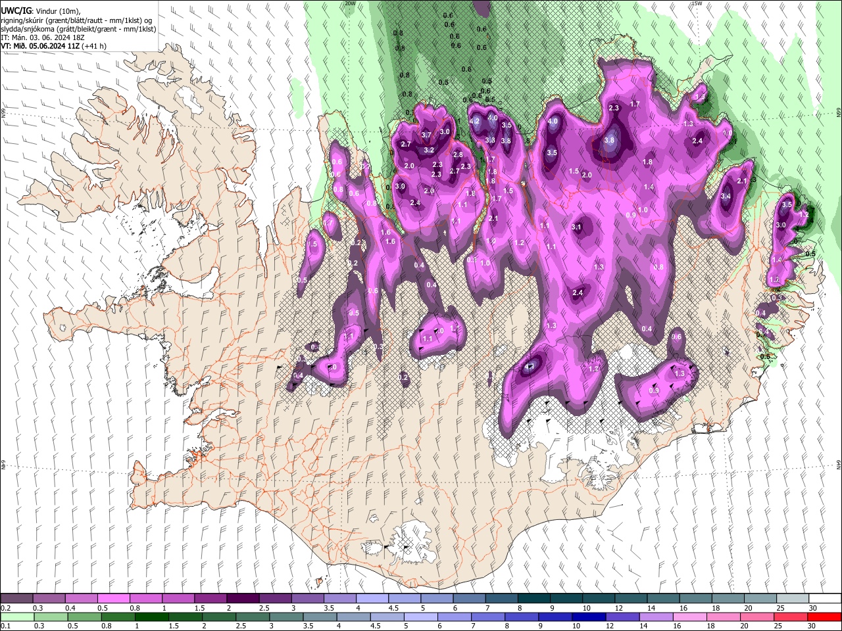Select the dark teal 8–9 swatch in the upper scale
Image resolution: width=842 pixels, height=631 pixels.
click(533, 599)
